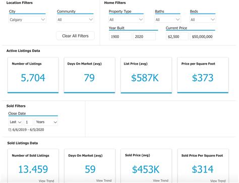The image size is (239, 183).
Task: Open View Trend for Sold Price (avg)
Action: pyautogui.click(x=160, y=180)
